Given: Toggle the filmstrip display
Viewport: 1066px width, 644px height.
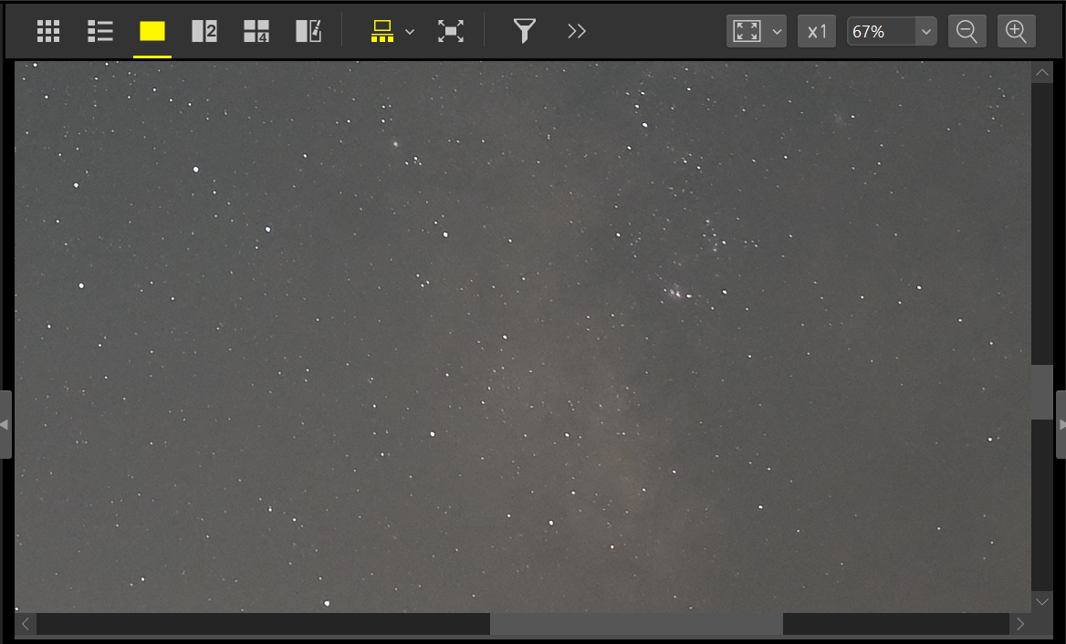Looking at the screenshot, I should [381, 31].
